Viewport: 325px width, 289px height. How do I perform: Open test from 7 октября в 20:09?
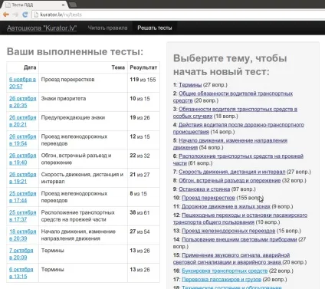click(x=21, y=254)
